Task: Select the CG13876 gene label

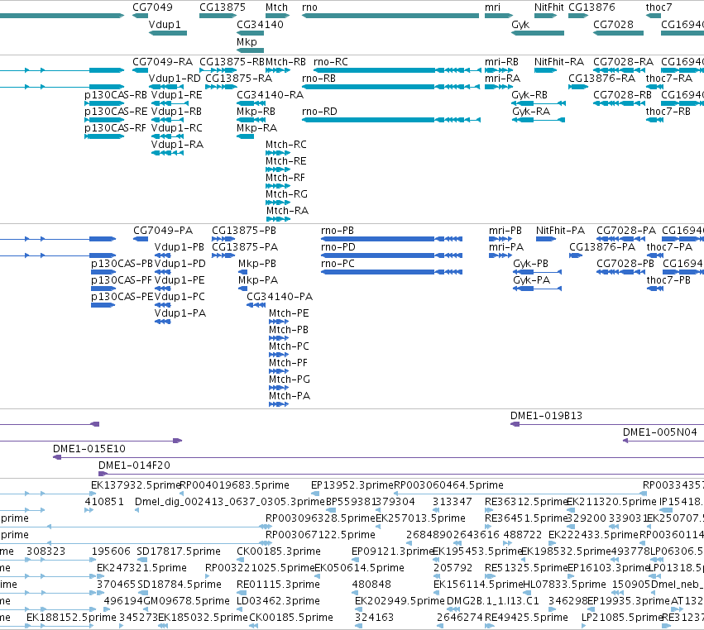Action: [x=591, y=7]
